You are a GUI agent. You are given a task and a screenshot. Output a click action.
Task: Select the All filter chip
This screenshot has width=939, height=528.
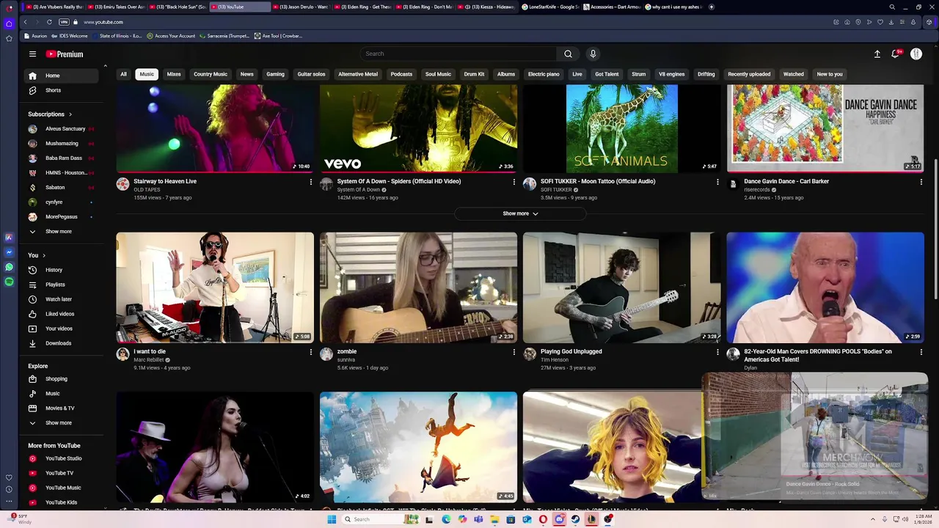point(123,74)
